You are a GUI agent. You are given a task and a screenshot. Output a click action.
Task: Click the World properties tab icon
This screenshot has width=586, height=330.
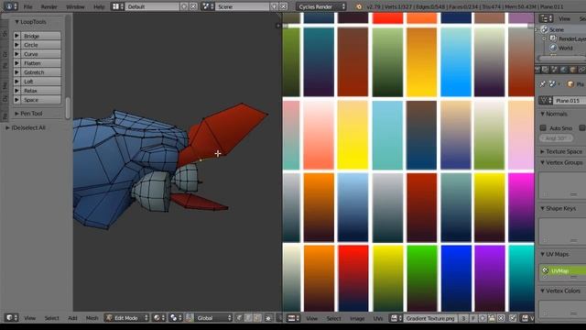click(564, 70)
